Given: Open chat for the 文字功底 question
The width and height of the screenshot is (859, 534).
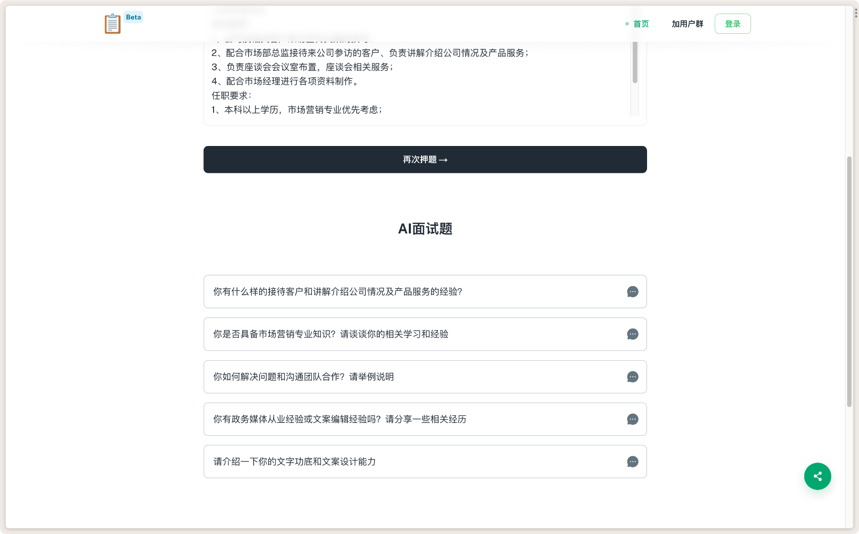Looking at the screenshot, I should click(633, 462).
